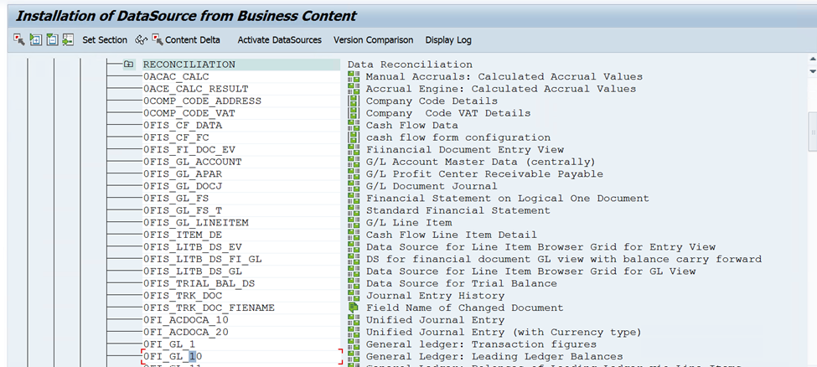
Task: Select the 0FI_GL_1 datasource entry
Action: (170, 344)
